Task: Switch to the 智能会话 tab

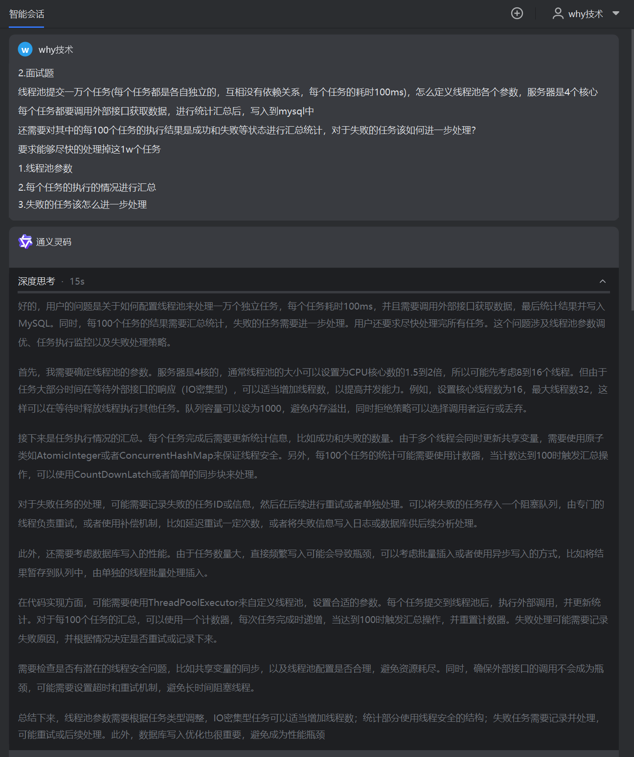Action: click(26, 14)
